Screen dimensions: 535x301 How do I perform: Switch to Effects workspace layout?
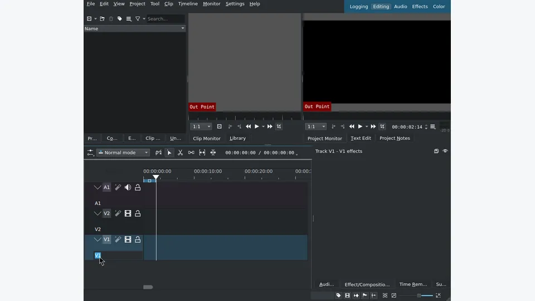(x=420, y=7)
